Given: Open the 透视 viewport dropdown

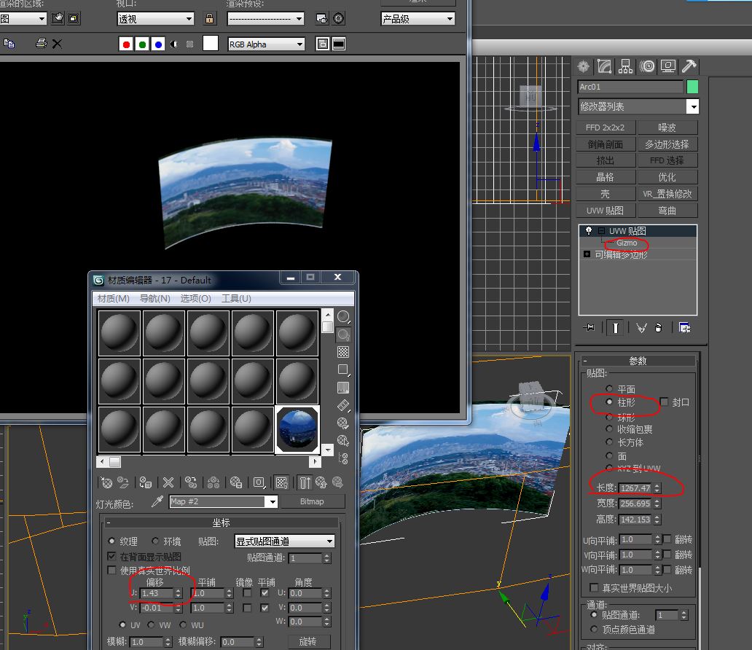Looking at the screenshot, I should coord(155,19).
